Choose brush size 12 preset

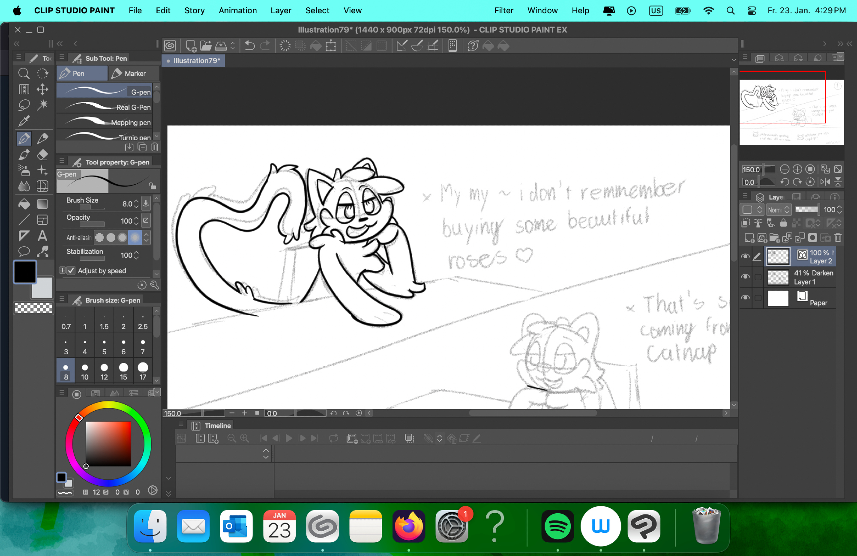(104, 371)
